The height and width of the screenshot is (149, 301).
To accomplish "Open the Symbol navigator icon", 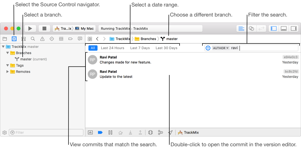I will coord(24,39).
